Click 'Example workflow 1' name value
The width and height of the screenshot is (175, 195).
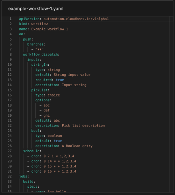[x=50, y=29]
